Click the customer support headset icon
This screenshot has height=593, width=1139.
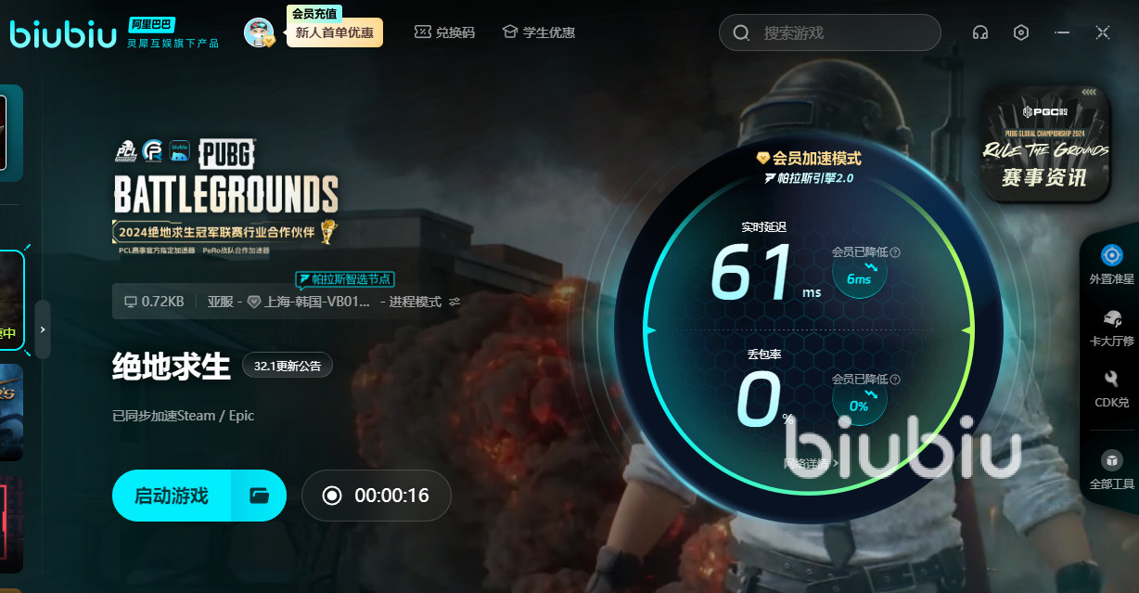[x=979, y=32]
